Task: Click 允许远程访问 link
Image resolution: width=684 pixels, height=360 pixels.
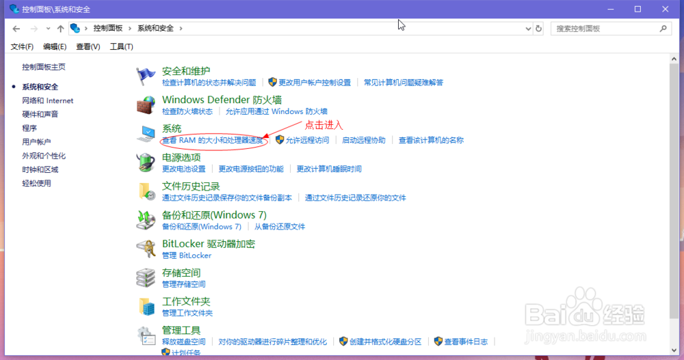Action: pos(307,140)
